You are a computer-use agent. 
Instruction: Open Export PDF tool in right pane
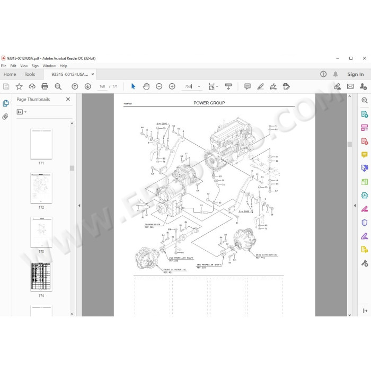[365, 114]
